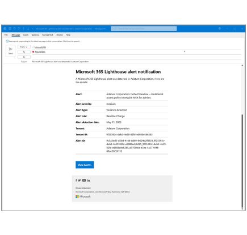Click the Microsoft 365 sender address

(x=40, y=48)
